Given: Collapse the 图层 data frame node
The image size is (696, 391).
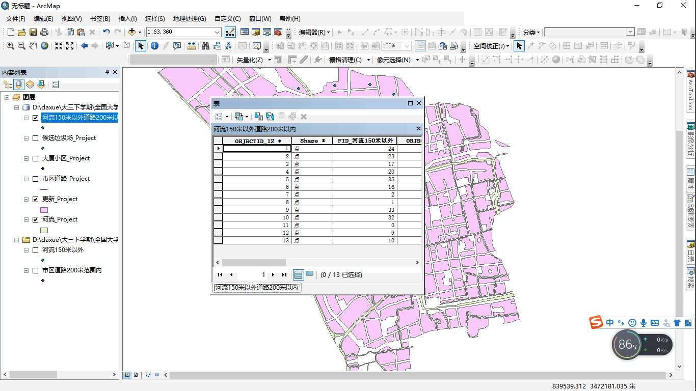Looking at the screenshot, I should [7, 97].
